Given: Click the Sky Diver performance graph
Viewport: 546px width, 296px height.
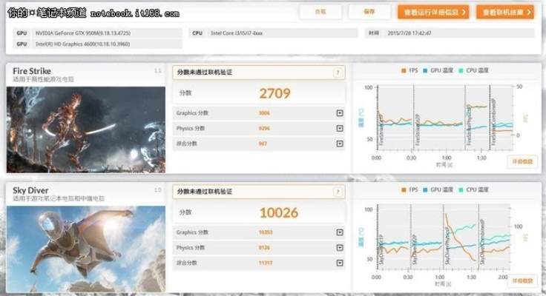Looking at the screenshot, I should tap(444, 238).
